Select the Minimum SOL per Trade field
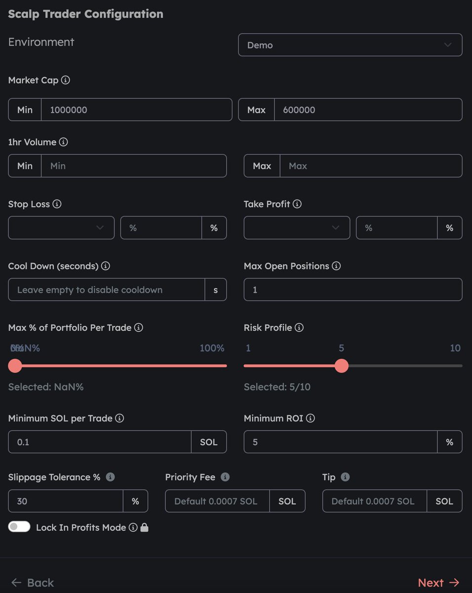 point(100,442)
